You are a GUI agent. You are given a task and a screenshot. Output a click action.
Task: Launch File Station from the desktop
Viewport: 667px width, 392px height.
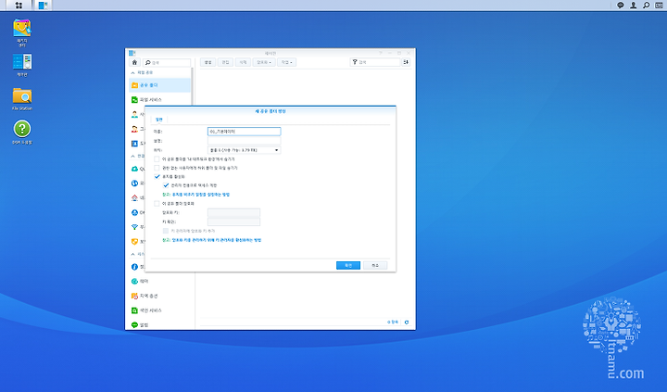pos(21,99)
